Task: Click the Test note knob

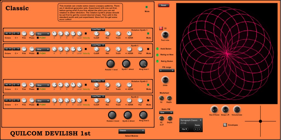Action: pos(165,34)
